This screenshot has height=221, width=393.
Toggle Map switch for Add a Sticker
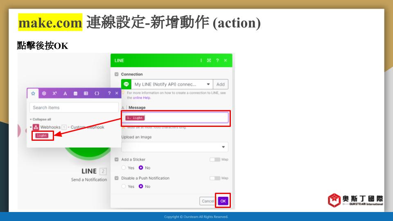pyautogui.click(x=215, y=159)
